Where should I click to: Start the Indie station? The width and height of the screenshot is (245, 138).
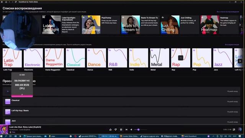click(139, 58)
